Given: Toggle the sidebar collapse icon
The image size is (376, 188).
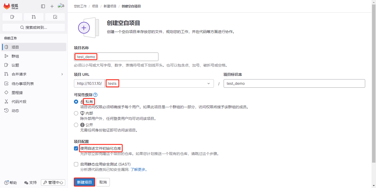Looking at the screenshot, I should 43,6.
